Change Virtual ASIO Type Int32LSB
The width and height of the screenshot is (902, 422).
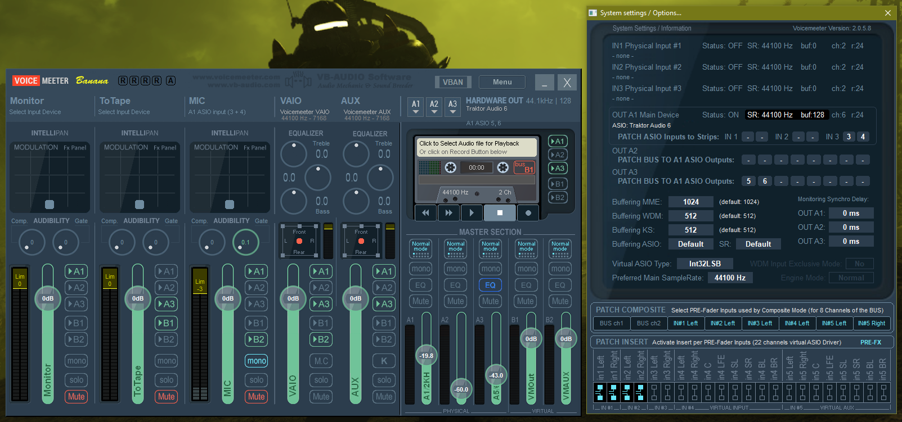pos(705,264)
